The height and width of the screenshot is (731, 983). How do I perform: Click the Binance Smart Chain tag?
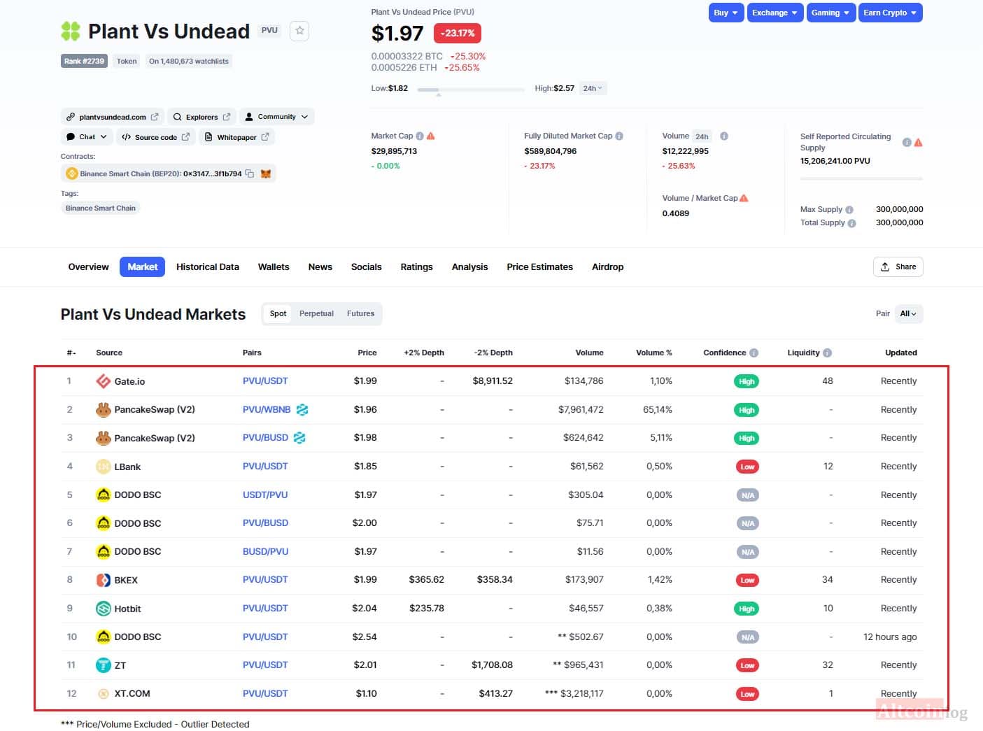[x=101, y=208]
